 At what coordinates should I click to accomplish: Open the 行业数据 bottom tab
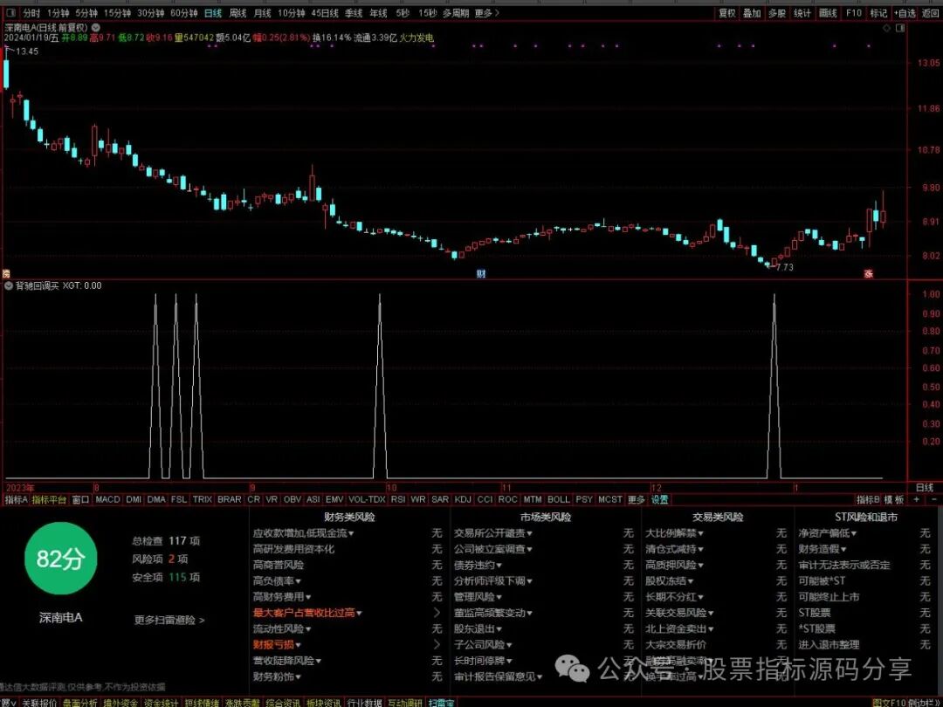tap(364, 702)
